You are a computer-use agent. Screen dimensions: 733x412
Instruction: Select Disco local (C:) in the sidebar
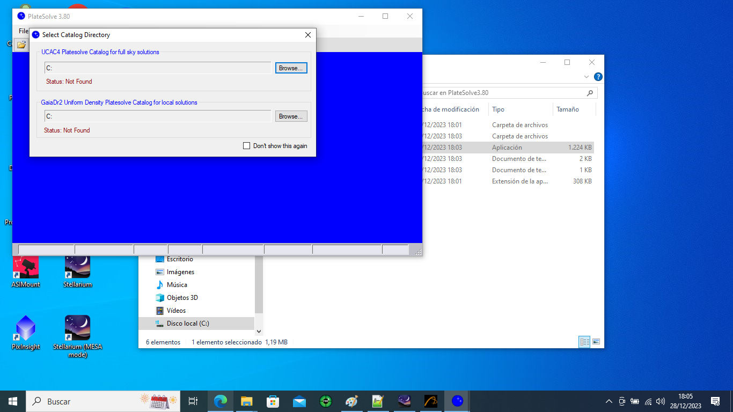196,323
